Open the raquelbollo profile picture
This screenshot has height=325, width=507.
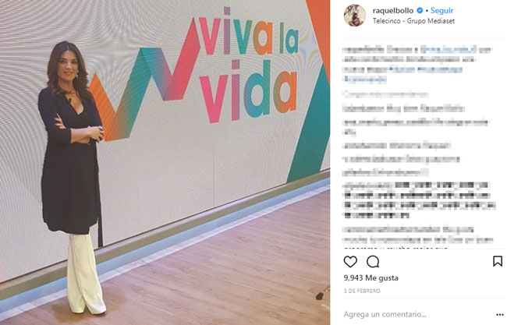[355, 15]
